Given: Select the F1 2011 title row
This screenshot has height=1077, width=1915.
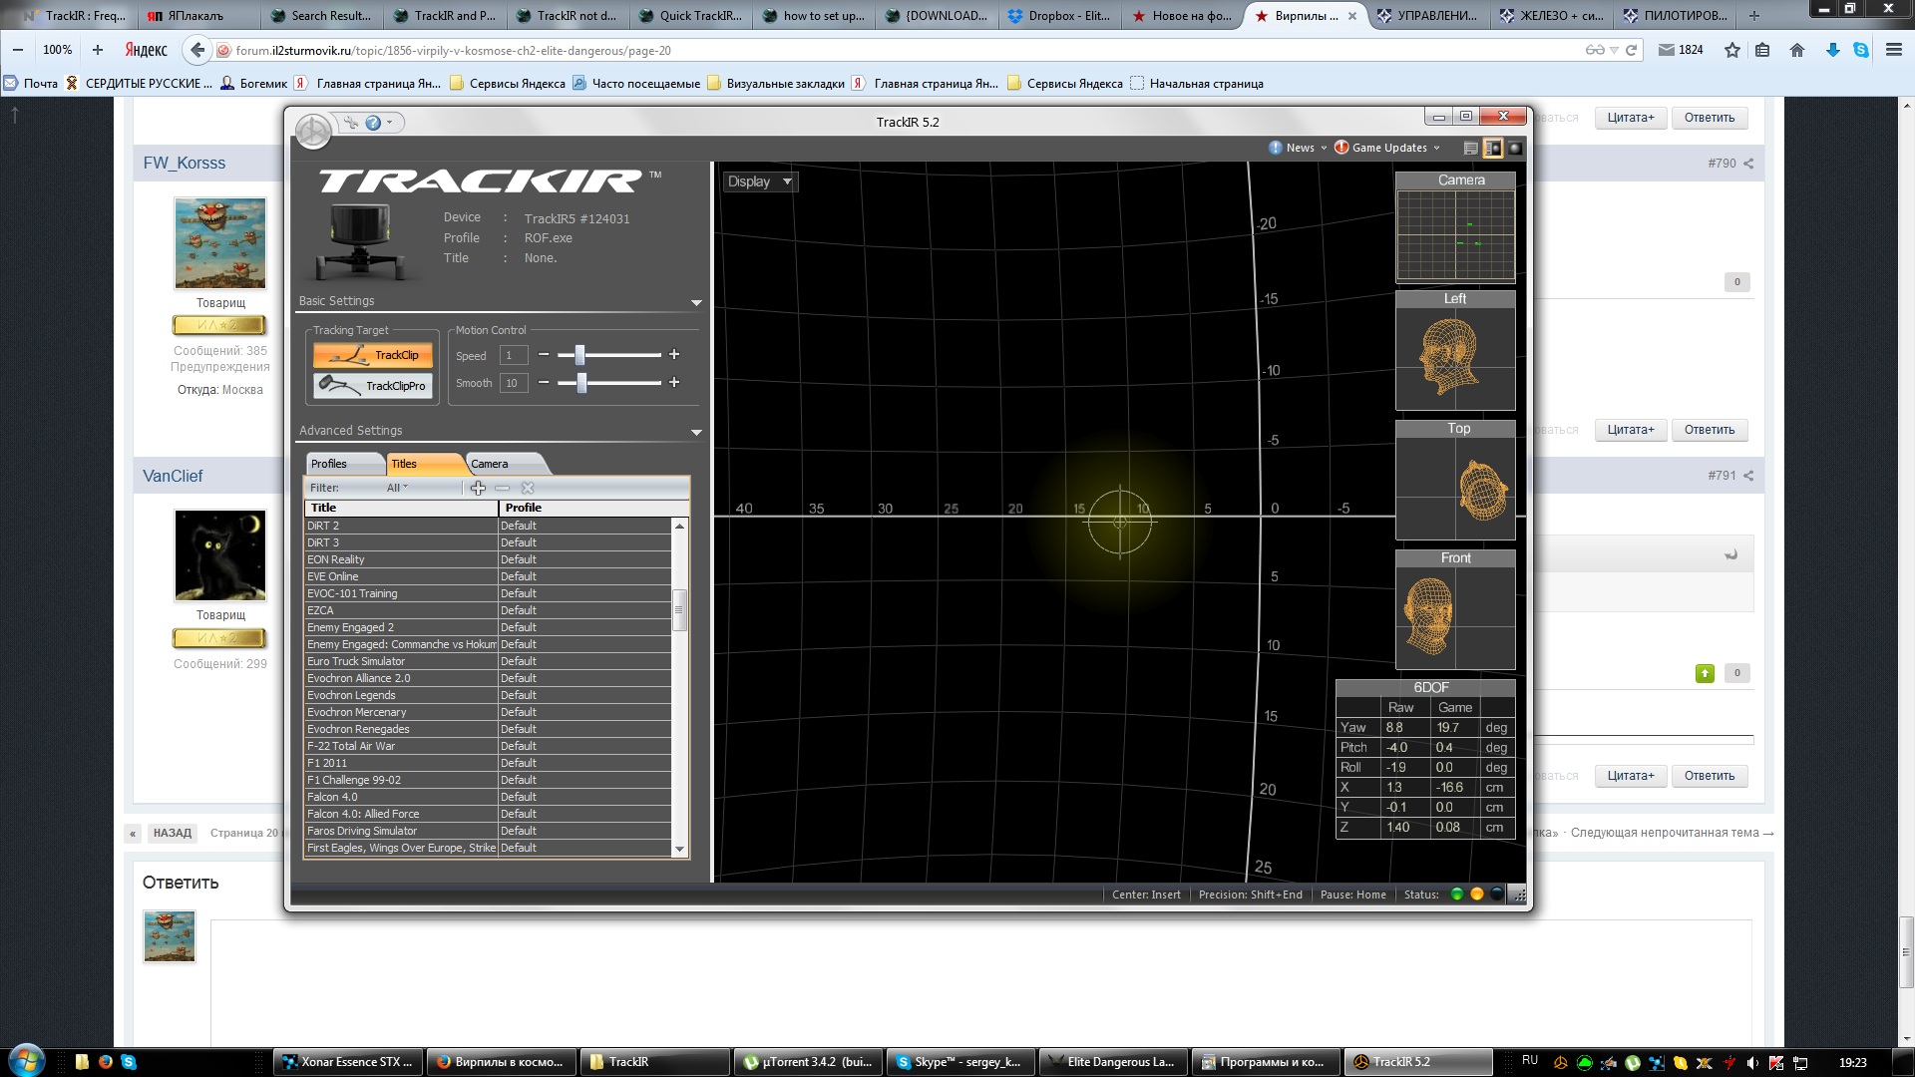Looking at the screenshot, I should [488, 763].
